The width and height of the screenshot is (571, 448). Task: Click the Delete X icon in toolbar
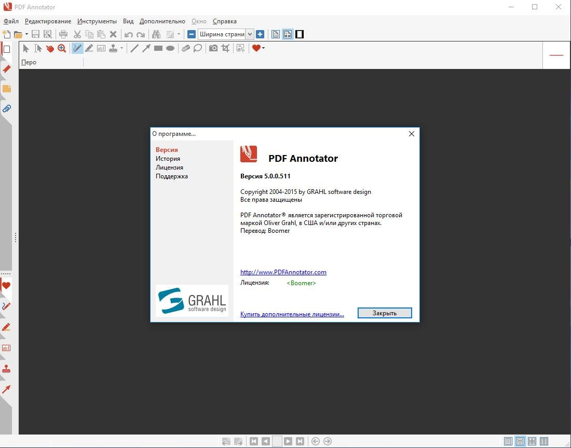113,34
